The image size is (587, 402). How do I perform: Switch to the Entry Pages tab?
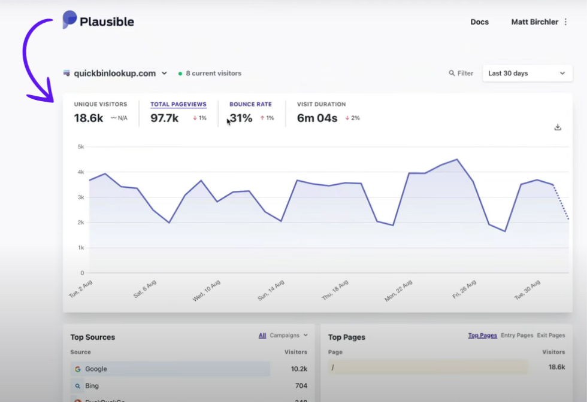pyautogui.click(x=517, y=336)
